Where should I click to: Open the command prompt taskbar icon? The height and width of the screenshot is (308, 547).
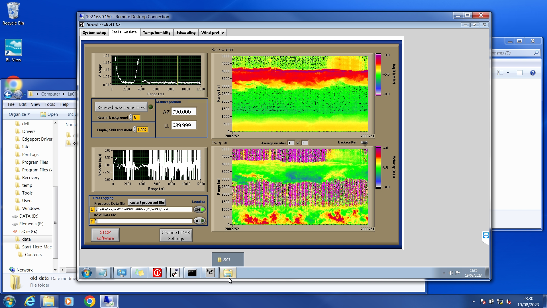[x=192, y=273]
